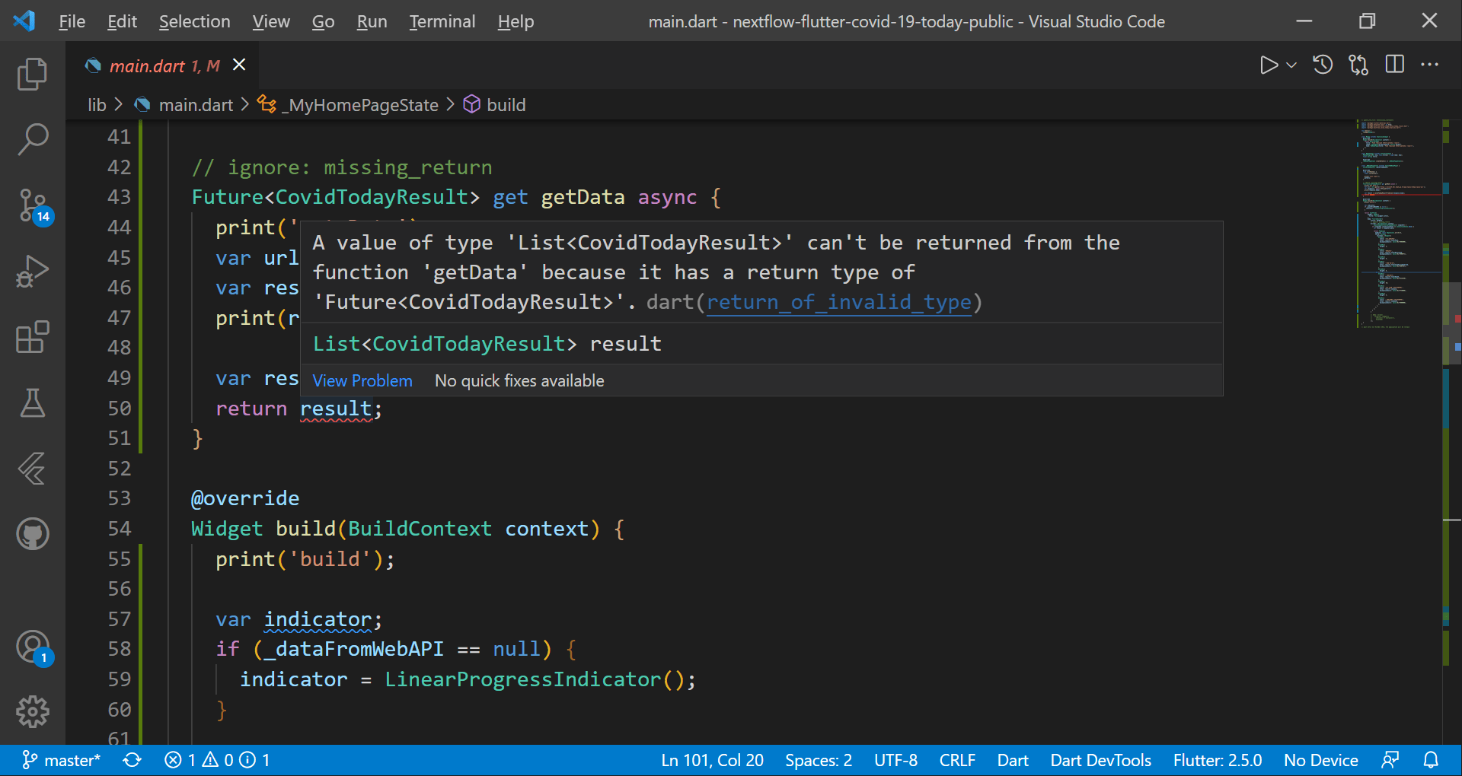Open the More Actions ellipsis menu
Viewport: 1462px width, 776px height.
pos(1431,65)
